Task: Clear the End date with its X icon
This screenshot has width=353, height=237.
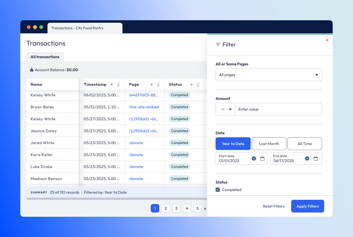Action: pyautogui.click(x=307, y=159)
